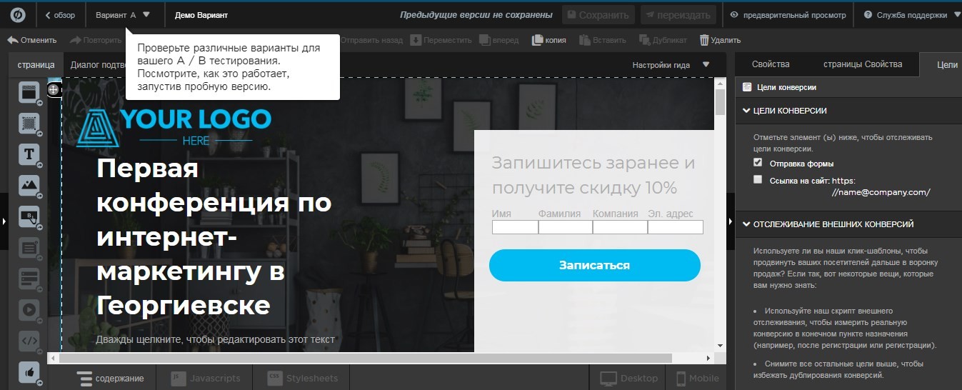Click the Delete (Удалить) trash item
The image size is (962, 390).
(720, 40)
